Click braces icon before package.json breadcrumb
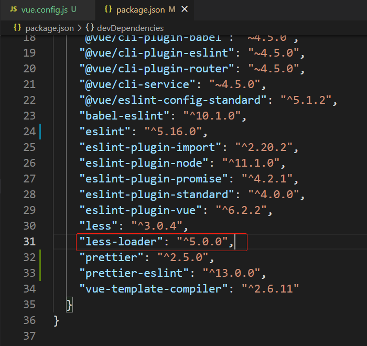Viewport: 367px width, 346px height. (x=17, y=28)
